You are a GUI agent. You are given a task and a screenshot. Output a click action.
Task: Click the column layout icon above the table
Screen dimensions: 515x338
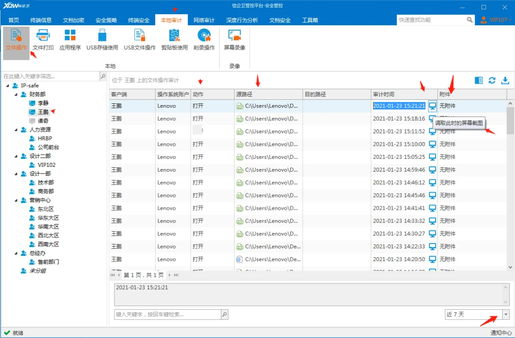point(479,80)
